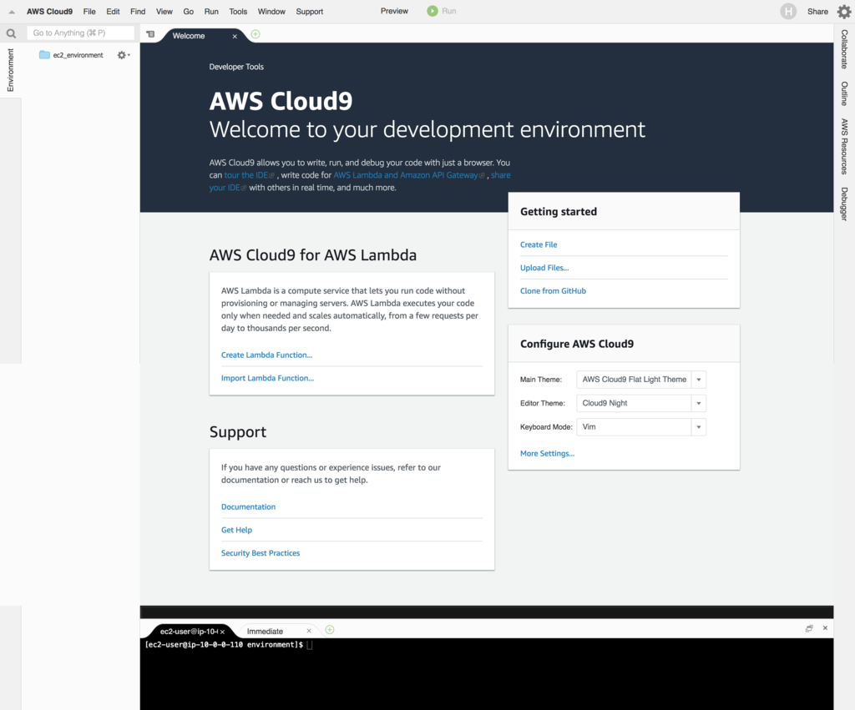Click the Configure AWS Cloud9 heading
The height and width of the screenshot is (710, 855).
click(577, 344)
